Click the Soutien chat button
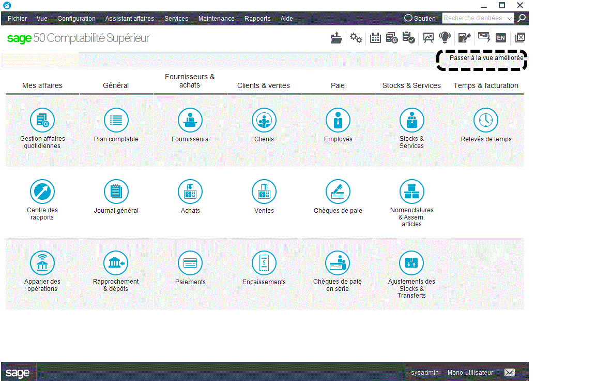Screen dimensions: 612x381 (420, 18)
